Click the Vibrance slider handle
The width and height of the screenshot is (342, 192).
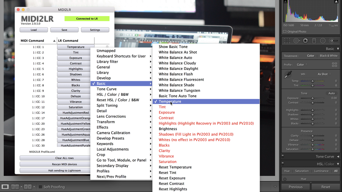[313, 145]
